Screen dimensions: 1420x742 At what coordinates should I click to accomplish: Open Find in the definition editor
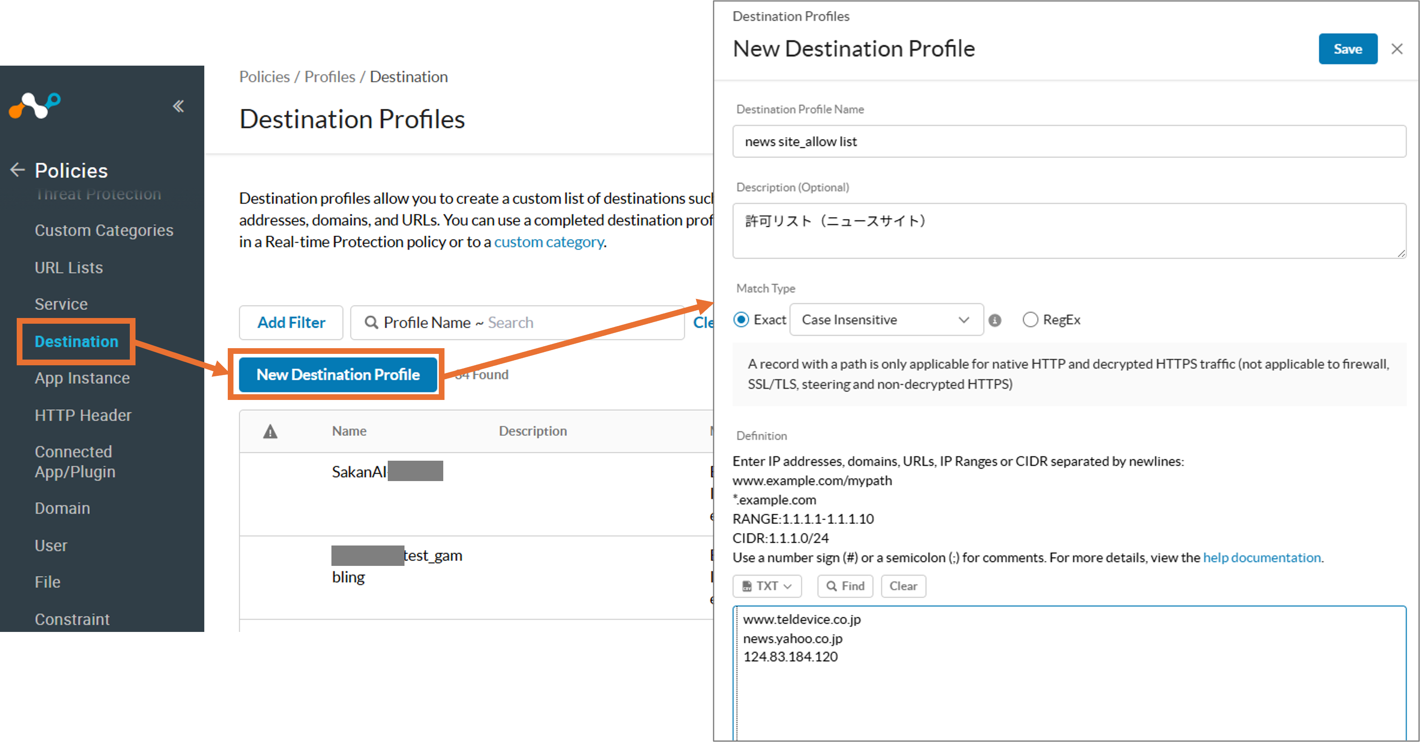845,586
